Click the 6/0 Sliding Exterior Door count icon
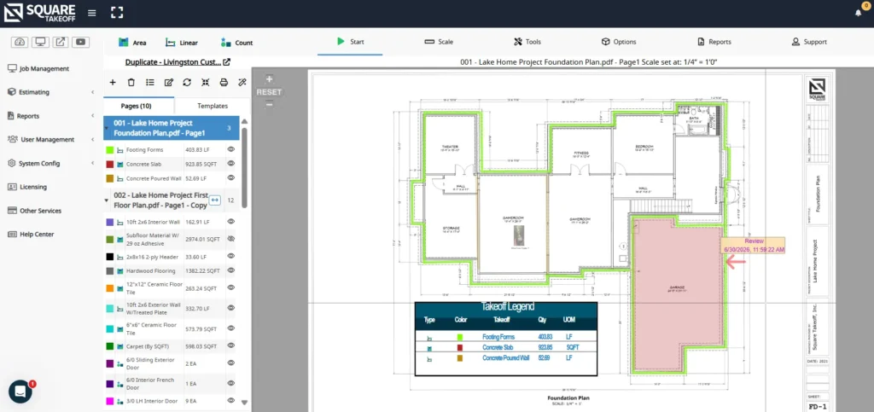Screen dimensions: 874x412 (x=119, y=363)
